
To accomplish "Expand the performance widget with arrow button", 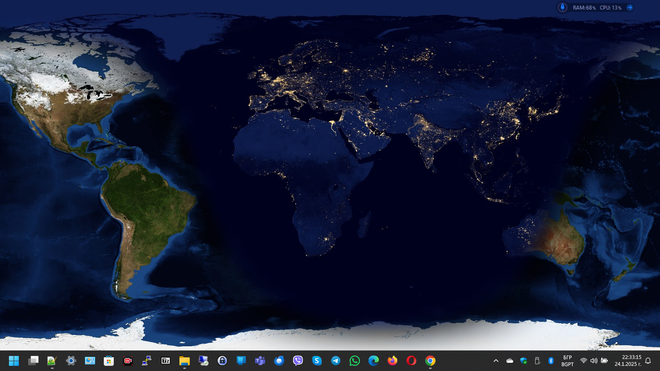I will [x=630, y=7].
